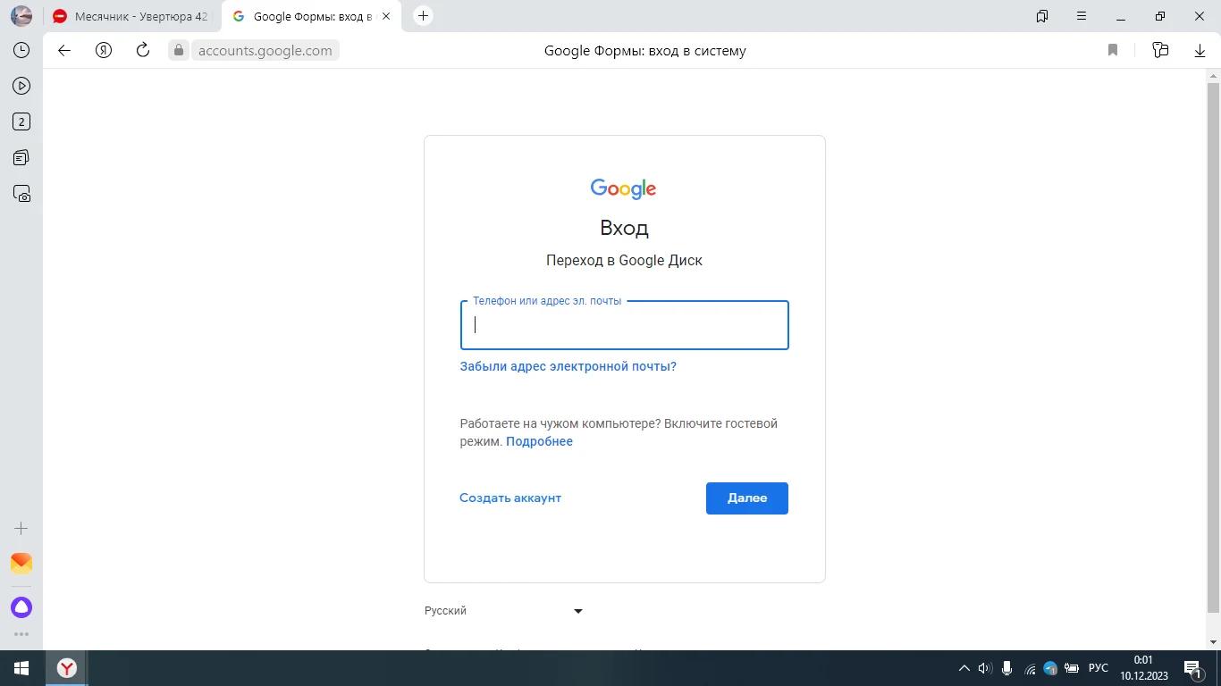Viewport: 1221px width, 686px height.
Task: Open the Windows notification center
Action: pos(1192,668)
